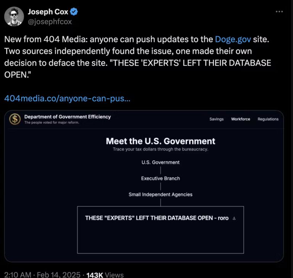293x278 pixels.
Task: Select the Executive Branch node
Action: tap(160, 178)
